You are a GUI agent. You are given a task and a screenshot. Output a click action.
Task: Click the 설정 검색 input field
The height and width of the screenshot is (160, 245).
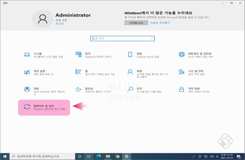123,38
